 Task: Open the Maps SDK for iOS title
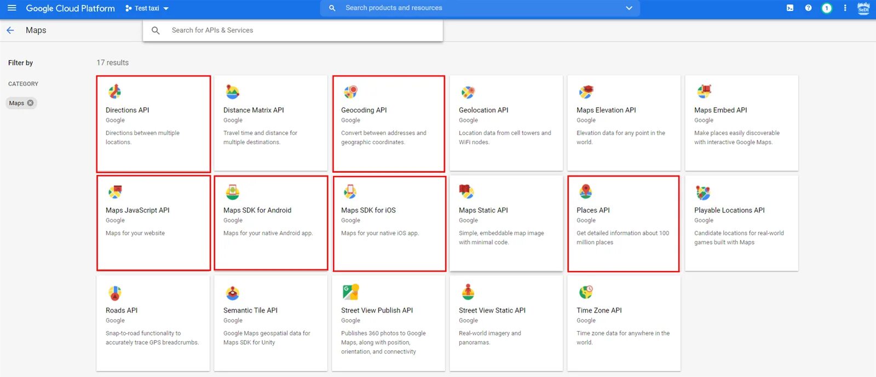368,210
